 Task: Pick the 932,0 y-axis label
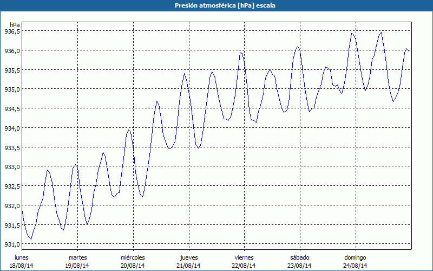pyautogui.click(x=12, y=206)
